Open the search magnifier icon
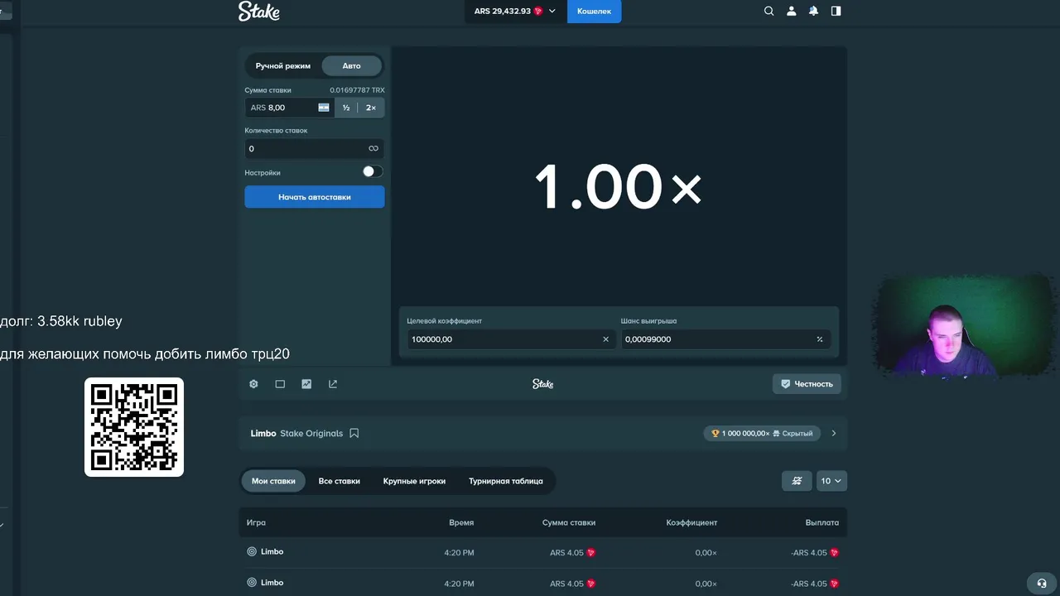1060x596 pixels. coord(769,11)
